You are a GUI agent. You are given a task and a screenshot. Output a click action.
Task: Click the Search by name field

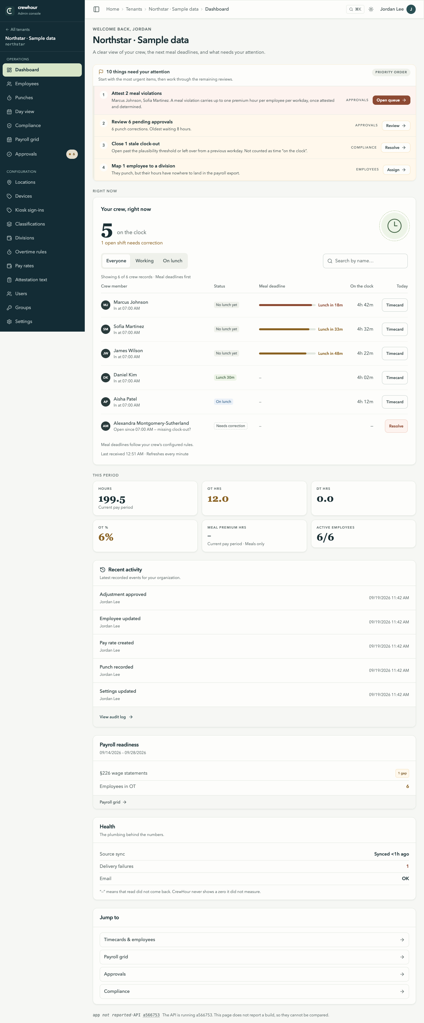click(365, 261)
